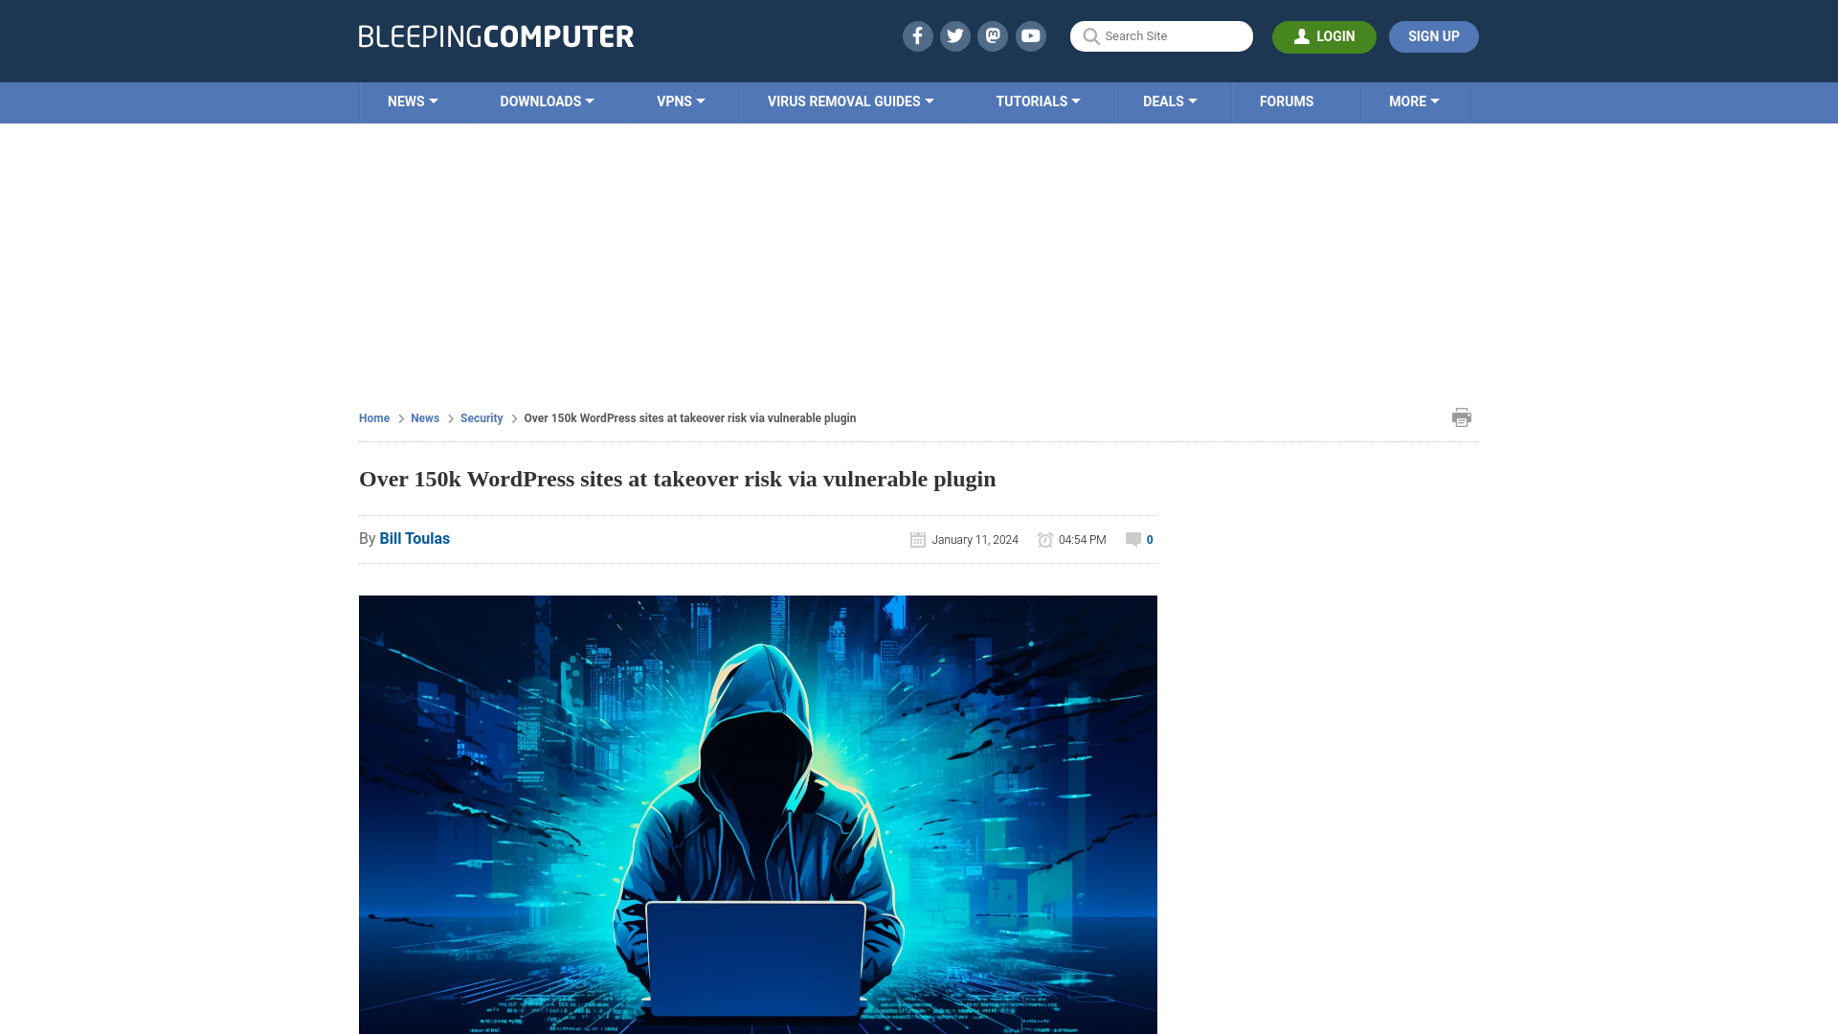Open the YouTube social icon link

tap(1031, 35)
